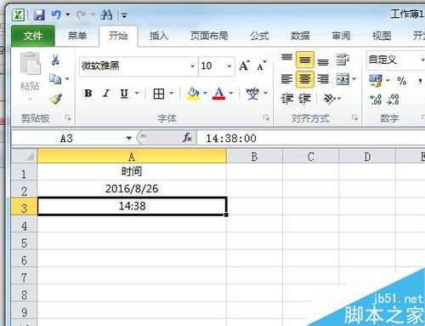This screenshot has height=326, width=425.
Task: Align text right
Action: coord(323,79)
